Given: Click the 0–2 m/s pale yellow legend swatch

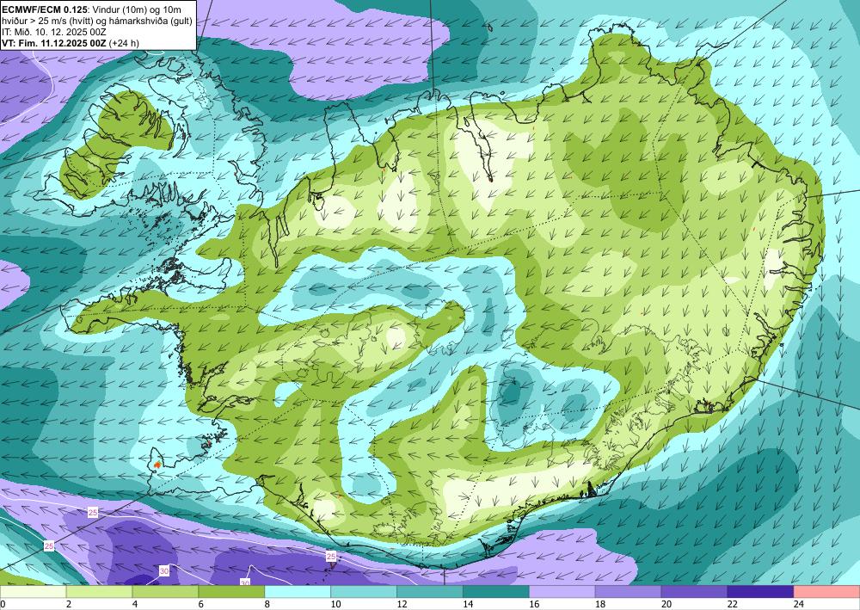Looking at the screenshot, I should click(33, 592).
